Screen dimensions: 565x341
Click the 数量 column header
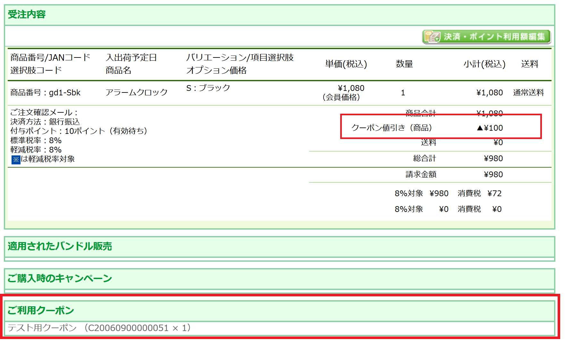pos(404,64)
